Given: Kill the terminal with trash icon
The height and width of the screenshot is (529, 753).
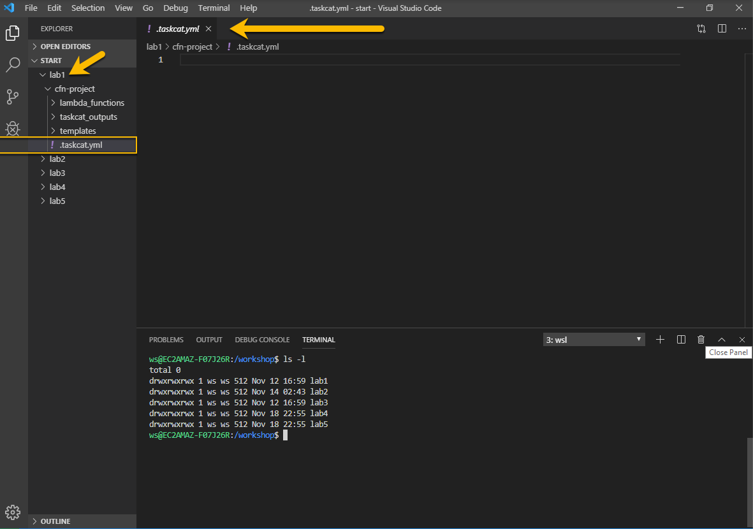Looking at the screenshot, I should [701, 340].
